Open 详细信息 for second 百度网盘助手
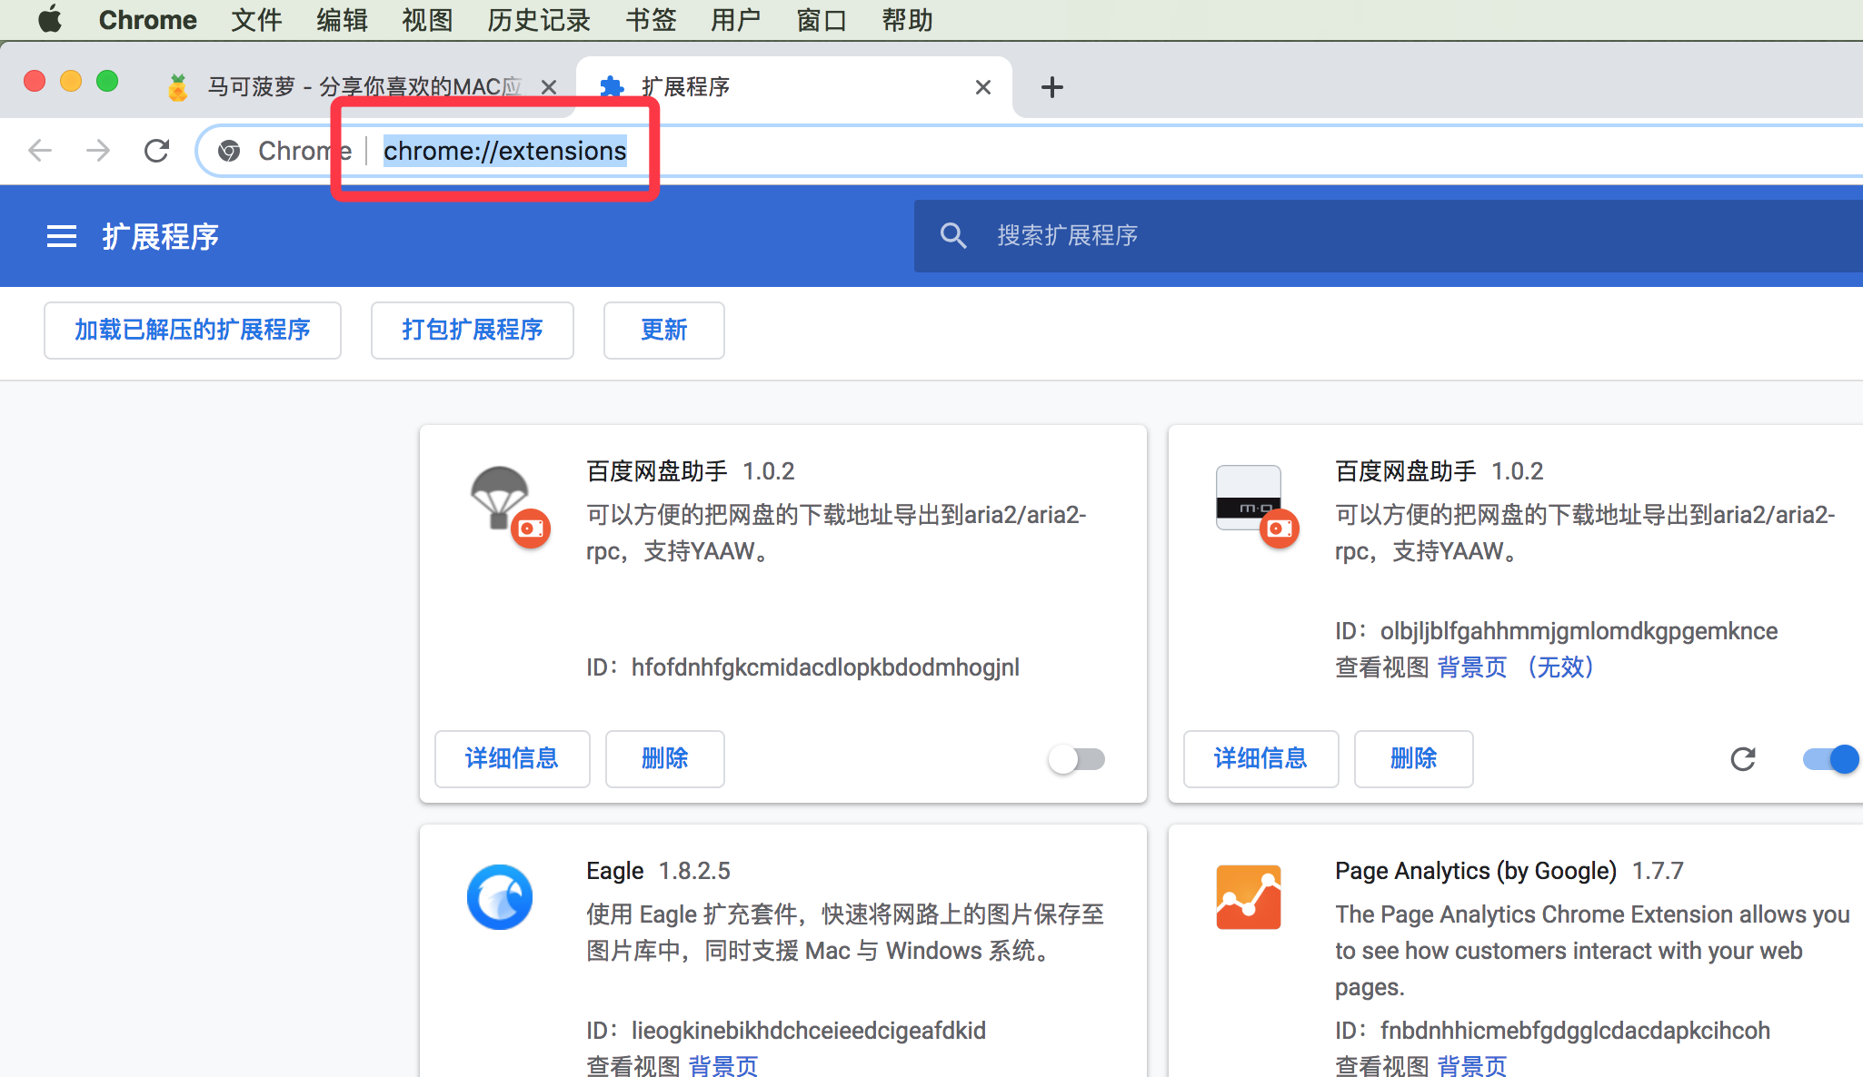The image size is (1863, 1077). (1261, 759)
